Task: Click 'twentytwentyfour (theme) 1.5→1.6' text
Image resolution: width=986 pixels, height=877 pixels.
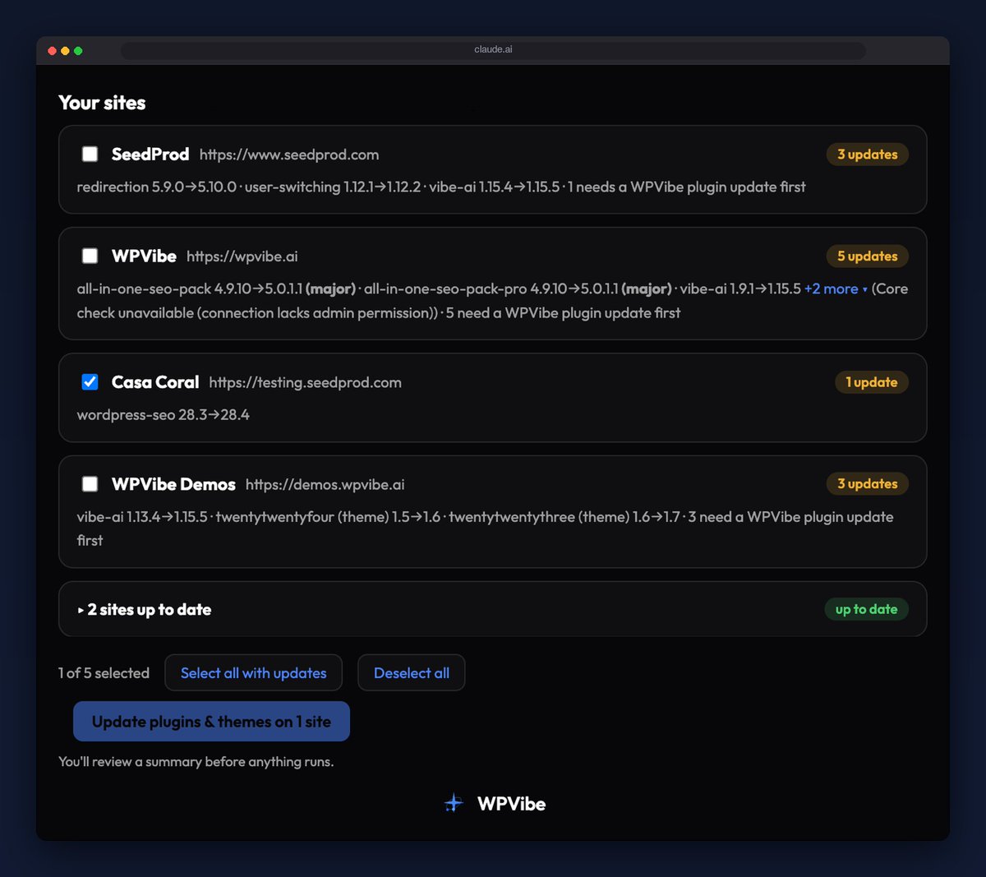Action: [328, 516]
